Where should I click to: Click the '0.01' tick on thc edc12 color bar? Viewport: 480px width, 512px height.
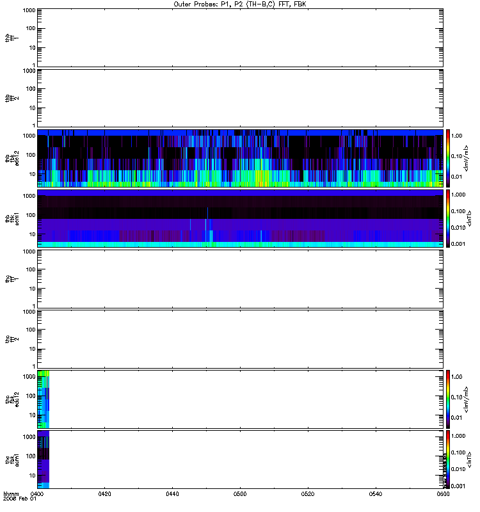456,418
